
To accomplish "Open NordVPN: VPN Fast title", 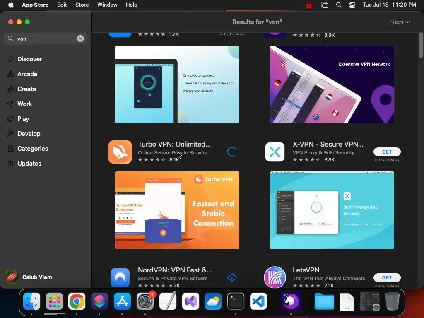I will [x=175, y=270].
